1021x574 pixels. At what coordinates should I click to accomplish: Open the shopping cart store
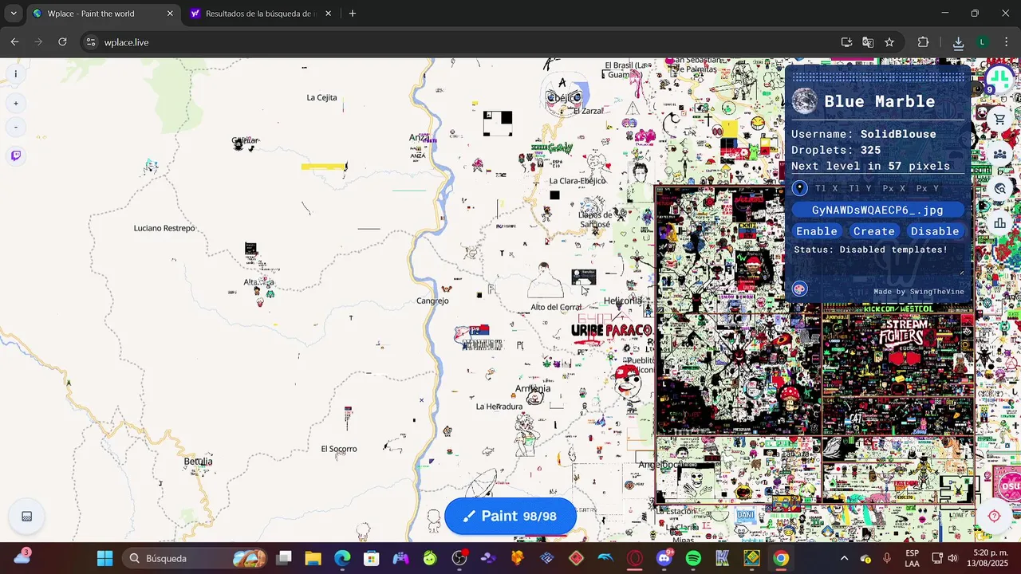point(999,119)
